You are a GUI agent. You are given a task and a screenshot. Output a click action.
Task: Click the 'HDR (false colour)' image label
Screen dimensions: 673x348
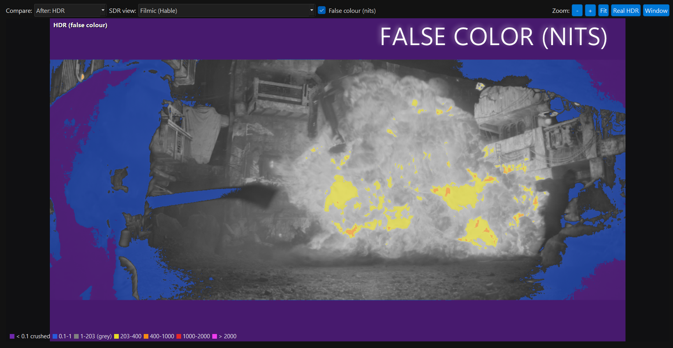click(x=80, y=25)
